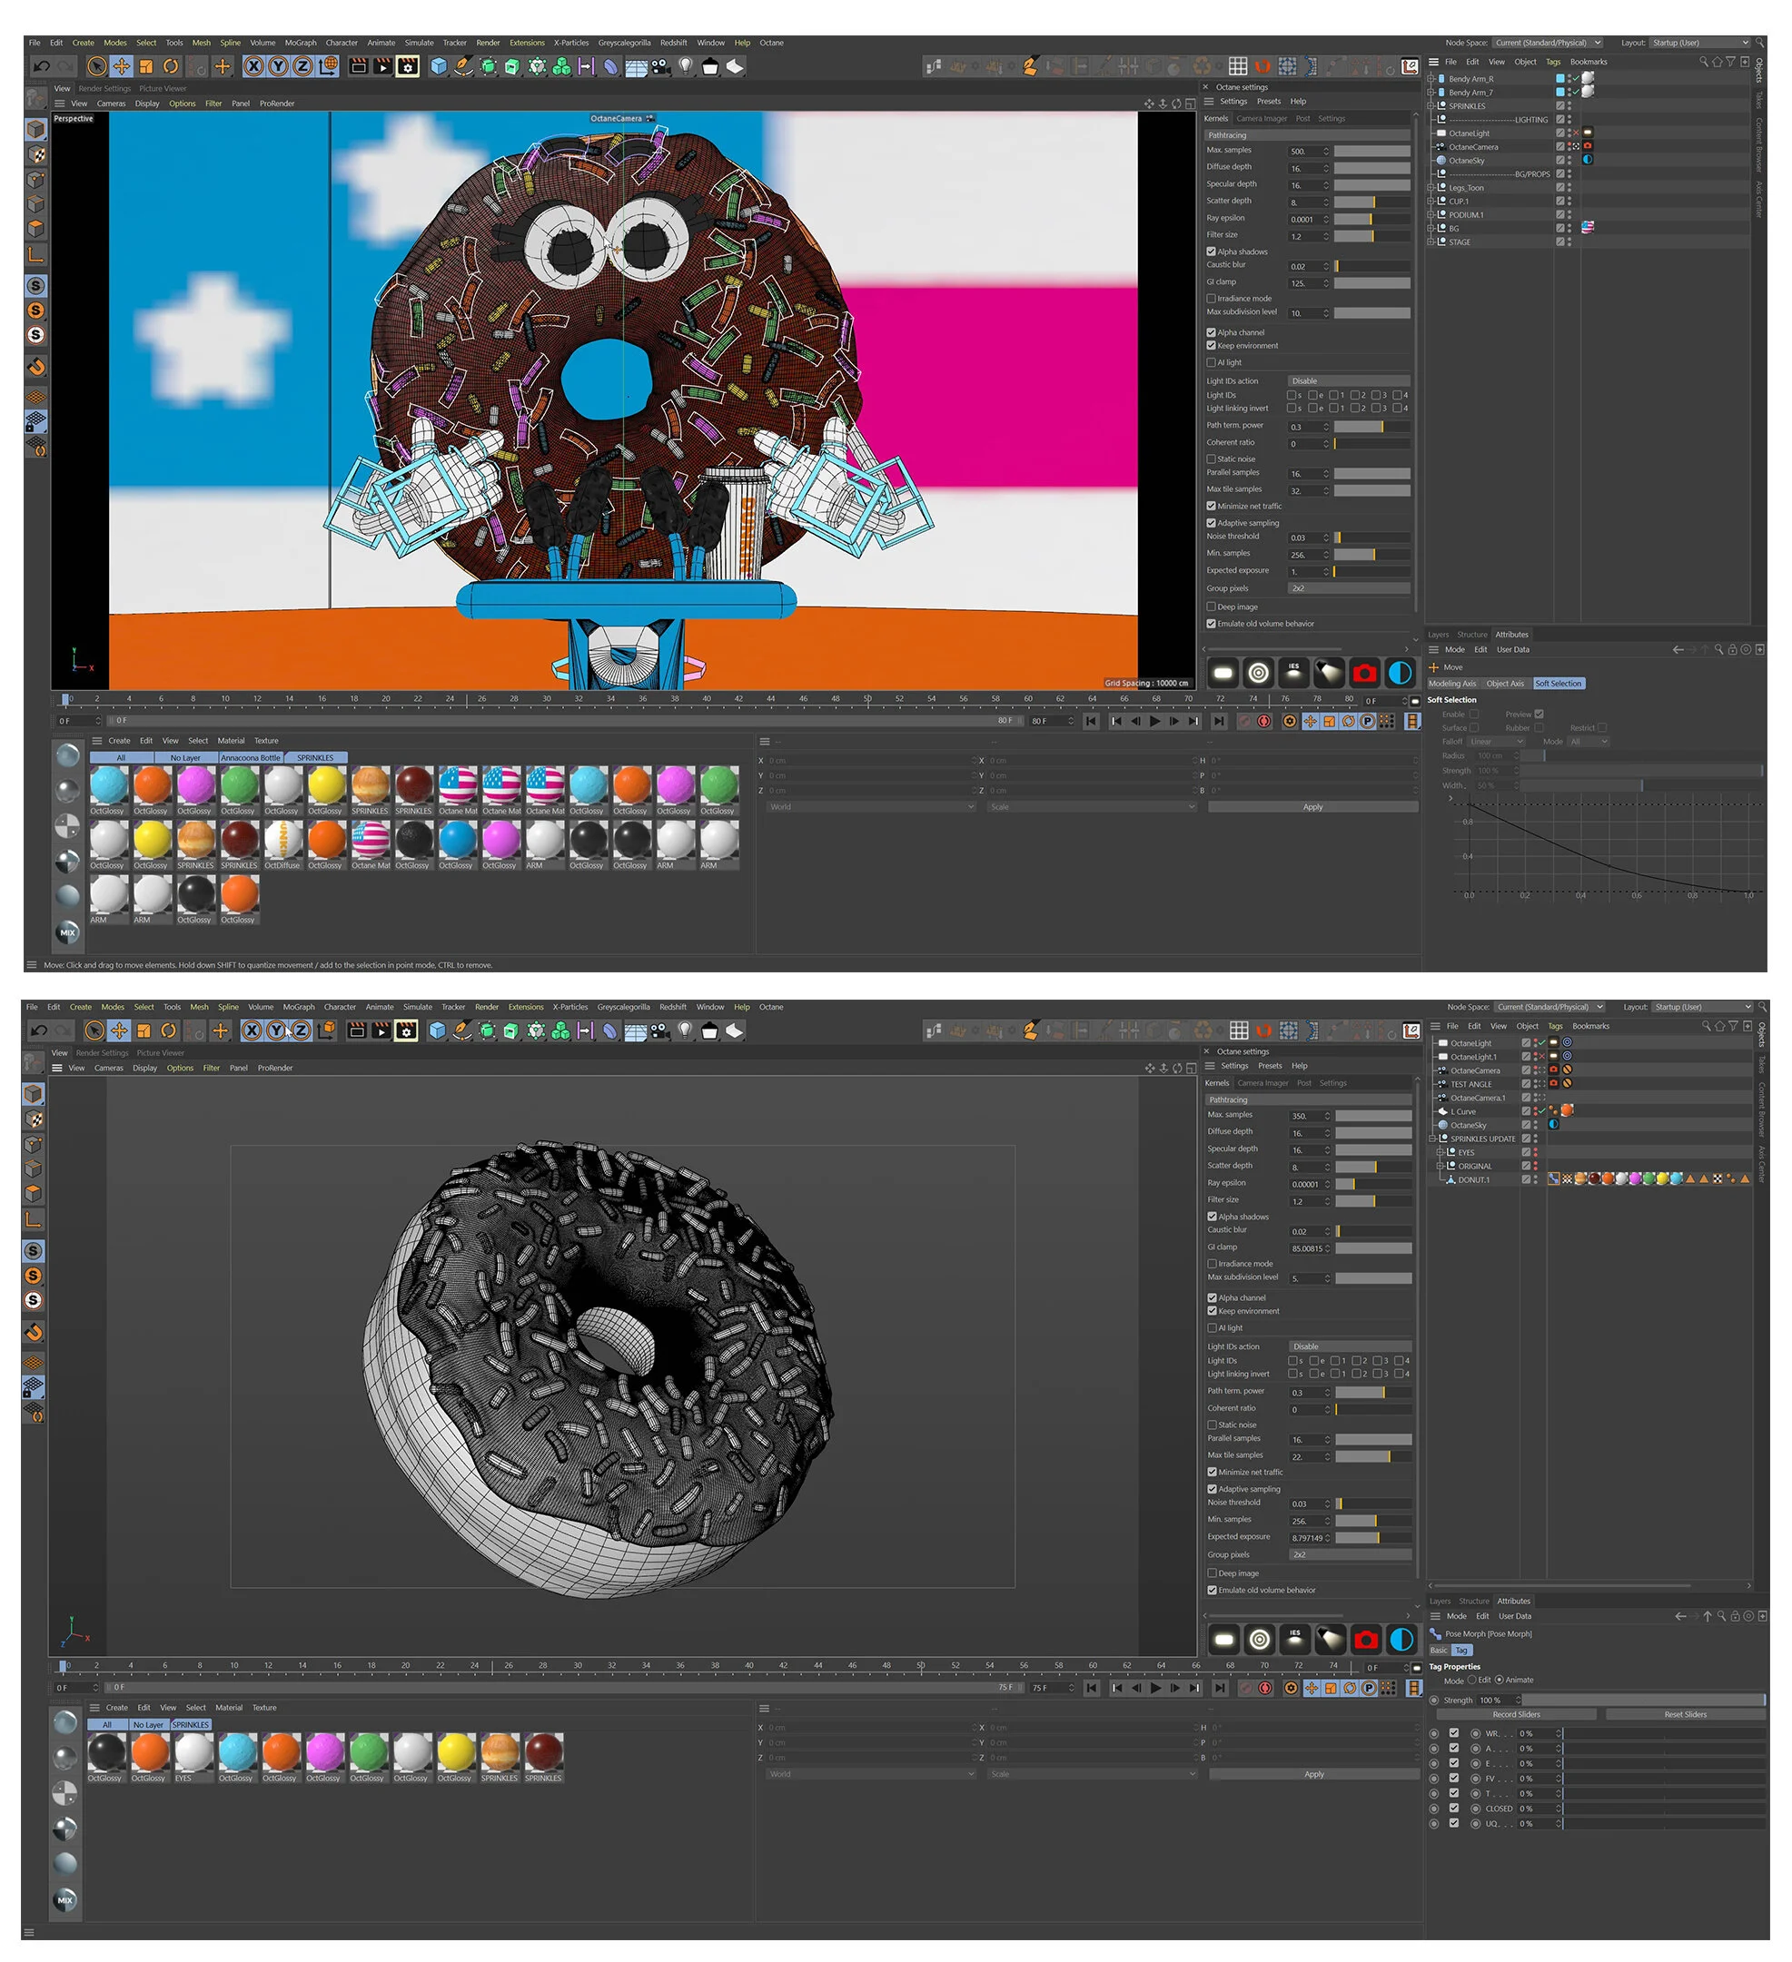Screen dimensions: 1792x1962
Task: Open the Soft Selection tab
Action: pyautogui.click(x=1558, y=683)
